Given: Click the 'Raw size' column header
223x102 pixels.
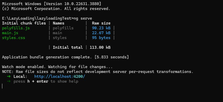Looking at the screenshot, I should coord(101,23).
